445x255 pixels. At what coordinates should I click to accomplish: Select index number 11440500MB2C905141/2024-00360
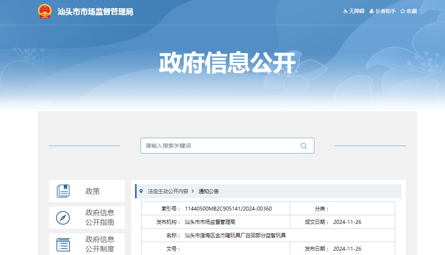[228, 209]
